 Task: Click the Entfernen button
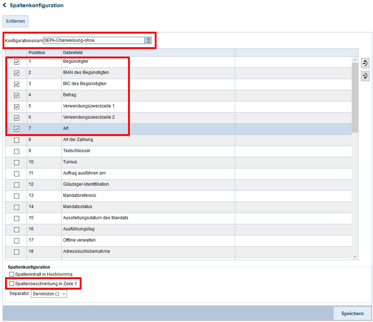pos(16,21)
